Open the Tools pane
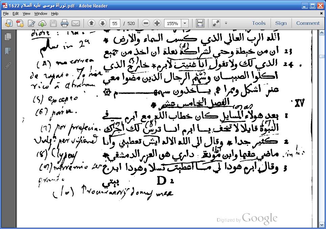Screen dimensions: 326x229 coord(258,23)
